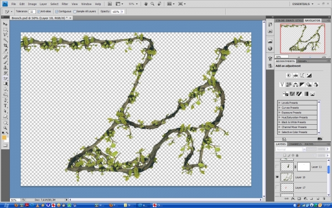
Task: Select the Crop tool
Action: pyautogui.click(x=6, y=45)
